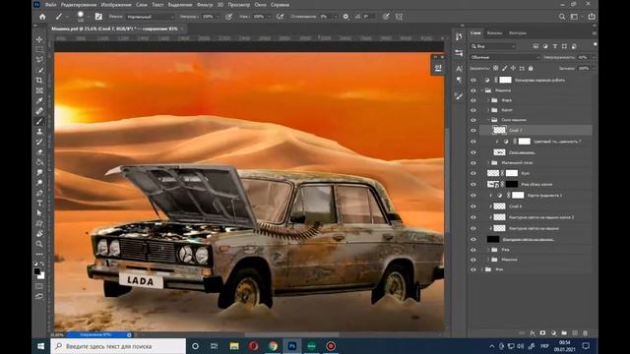Click the foreground color swatch
Screen dimensions: 630x354
(x=37, y=271)
